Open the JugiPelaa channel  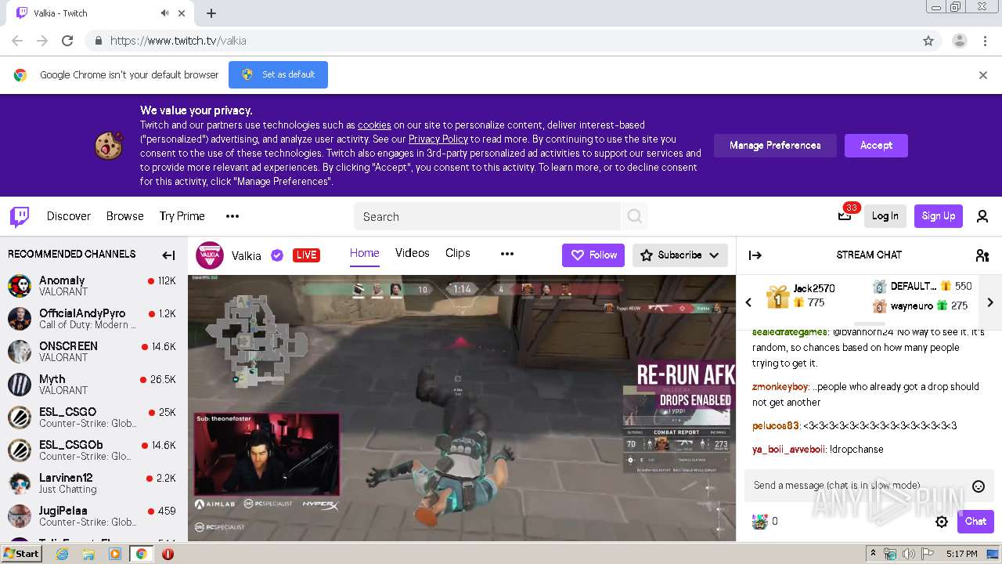(x=93, y=516)
